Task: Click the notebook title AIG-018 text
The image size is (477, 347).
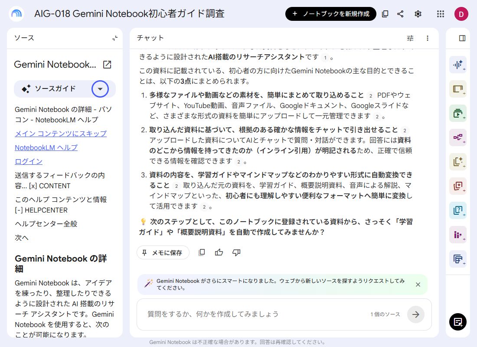Action: click(x=129, y=14)
